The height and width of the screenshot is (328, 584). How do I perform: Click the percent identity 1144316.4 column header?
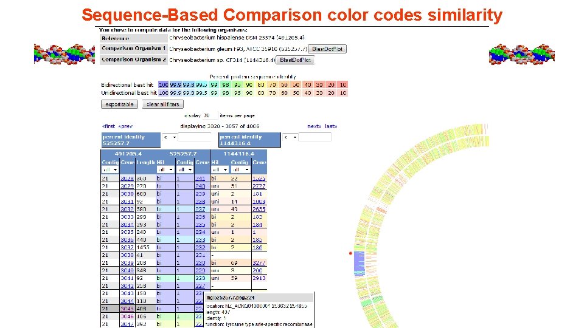click(x=249, y=140)
